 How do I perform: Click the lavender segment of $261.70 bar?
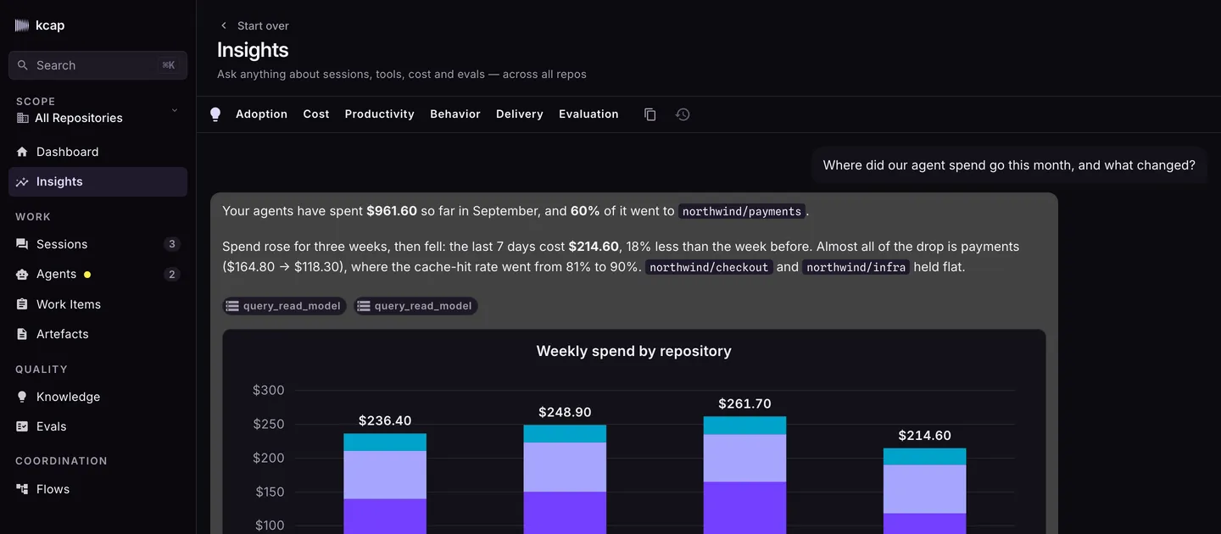tap(744, 459)
